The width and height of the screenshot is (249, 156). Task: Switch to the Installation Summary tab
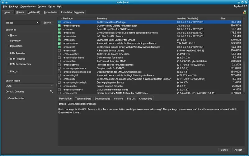coord(73,12)
